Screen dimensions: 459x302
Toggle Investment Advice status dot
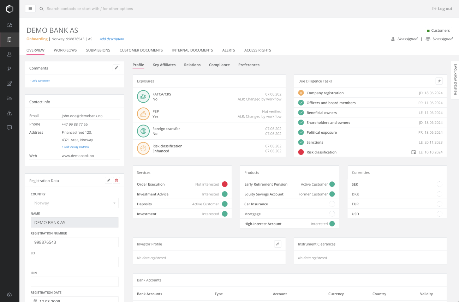pyautogui.click(x=225, y=194)
